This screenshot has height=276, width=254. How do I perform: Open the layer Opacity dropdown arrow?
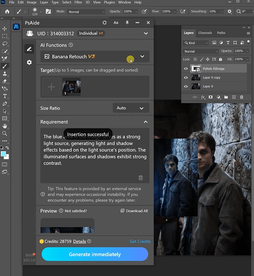(x=247, y=51)
